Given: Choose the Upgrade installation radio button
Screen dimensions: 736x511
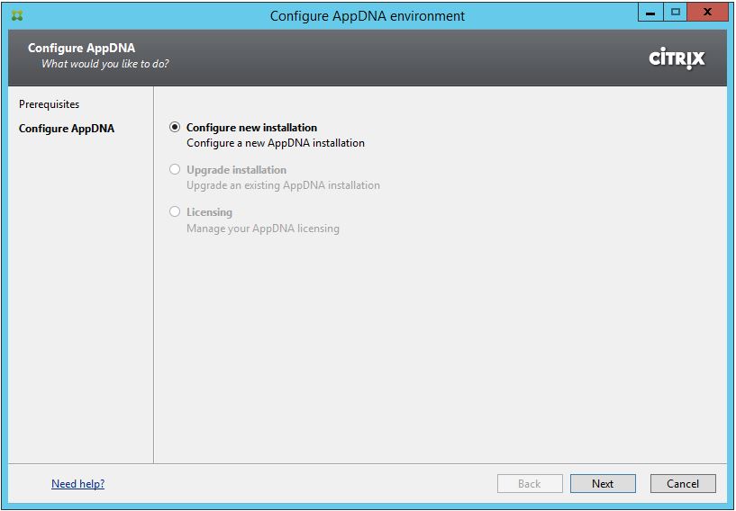Looking at the screenshot, I should click(175, 169).
